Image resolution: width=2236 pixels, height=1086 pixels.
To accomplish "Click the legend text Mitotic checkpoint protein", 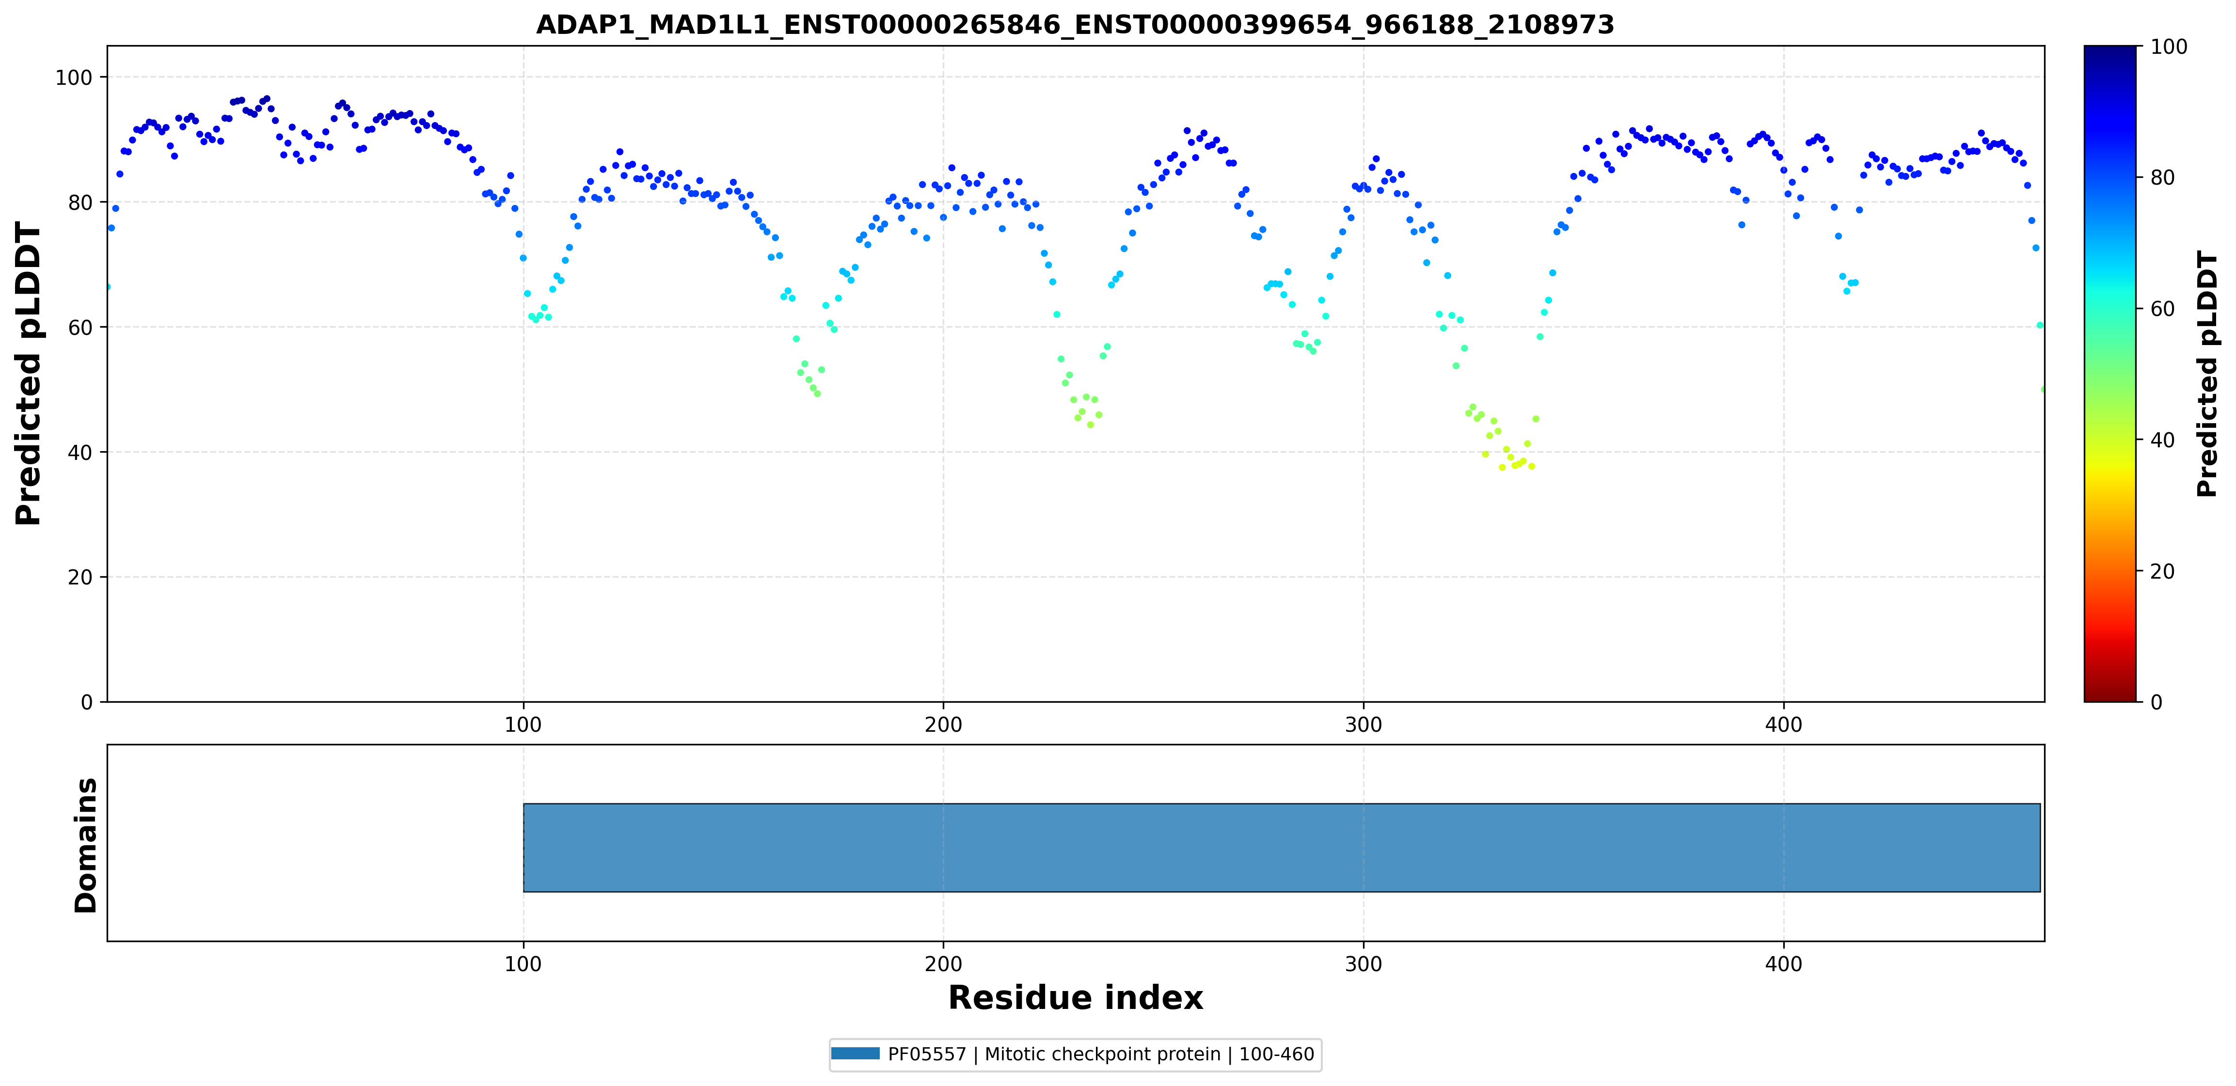I will click(x=1102, y=1054).
